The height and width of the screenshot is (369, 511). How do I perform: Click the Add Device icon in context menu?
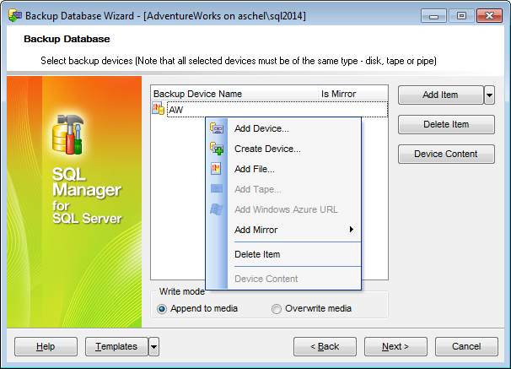coord(217,128)
